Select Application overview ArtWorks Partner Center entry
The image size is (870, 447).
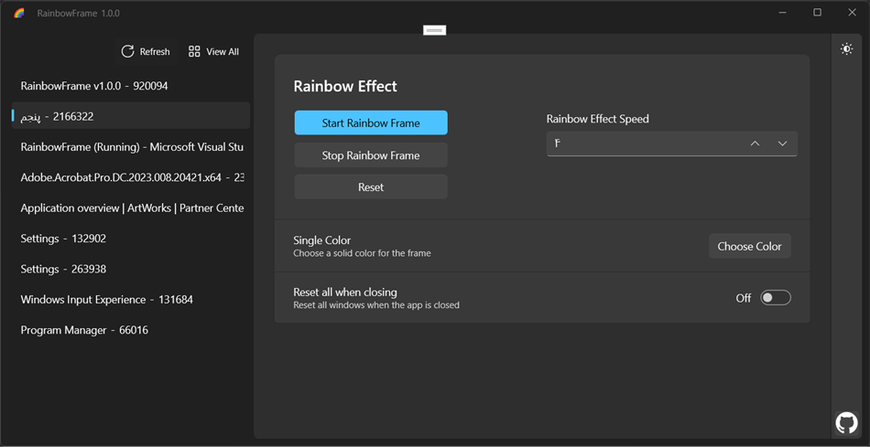point(131,208)
